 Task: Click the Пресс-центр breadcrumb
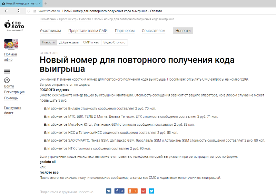coord(68,19)
